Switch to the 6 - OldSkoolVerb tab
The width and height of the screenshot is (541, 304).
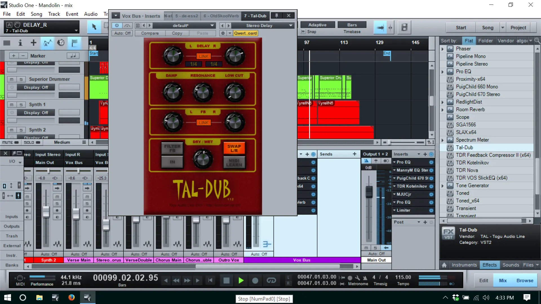[221, 16]
